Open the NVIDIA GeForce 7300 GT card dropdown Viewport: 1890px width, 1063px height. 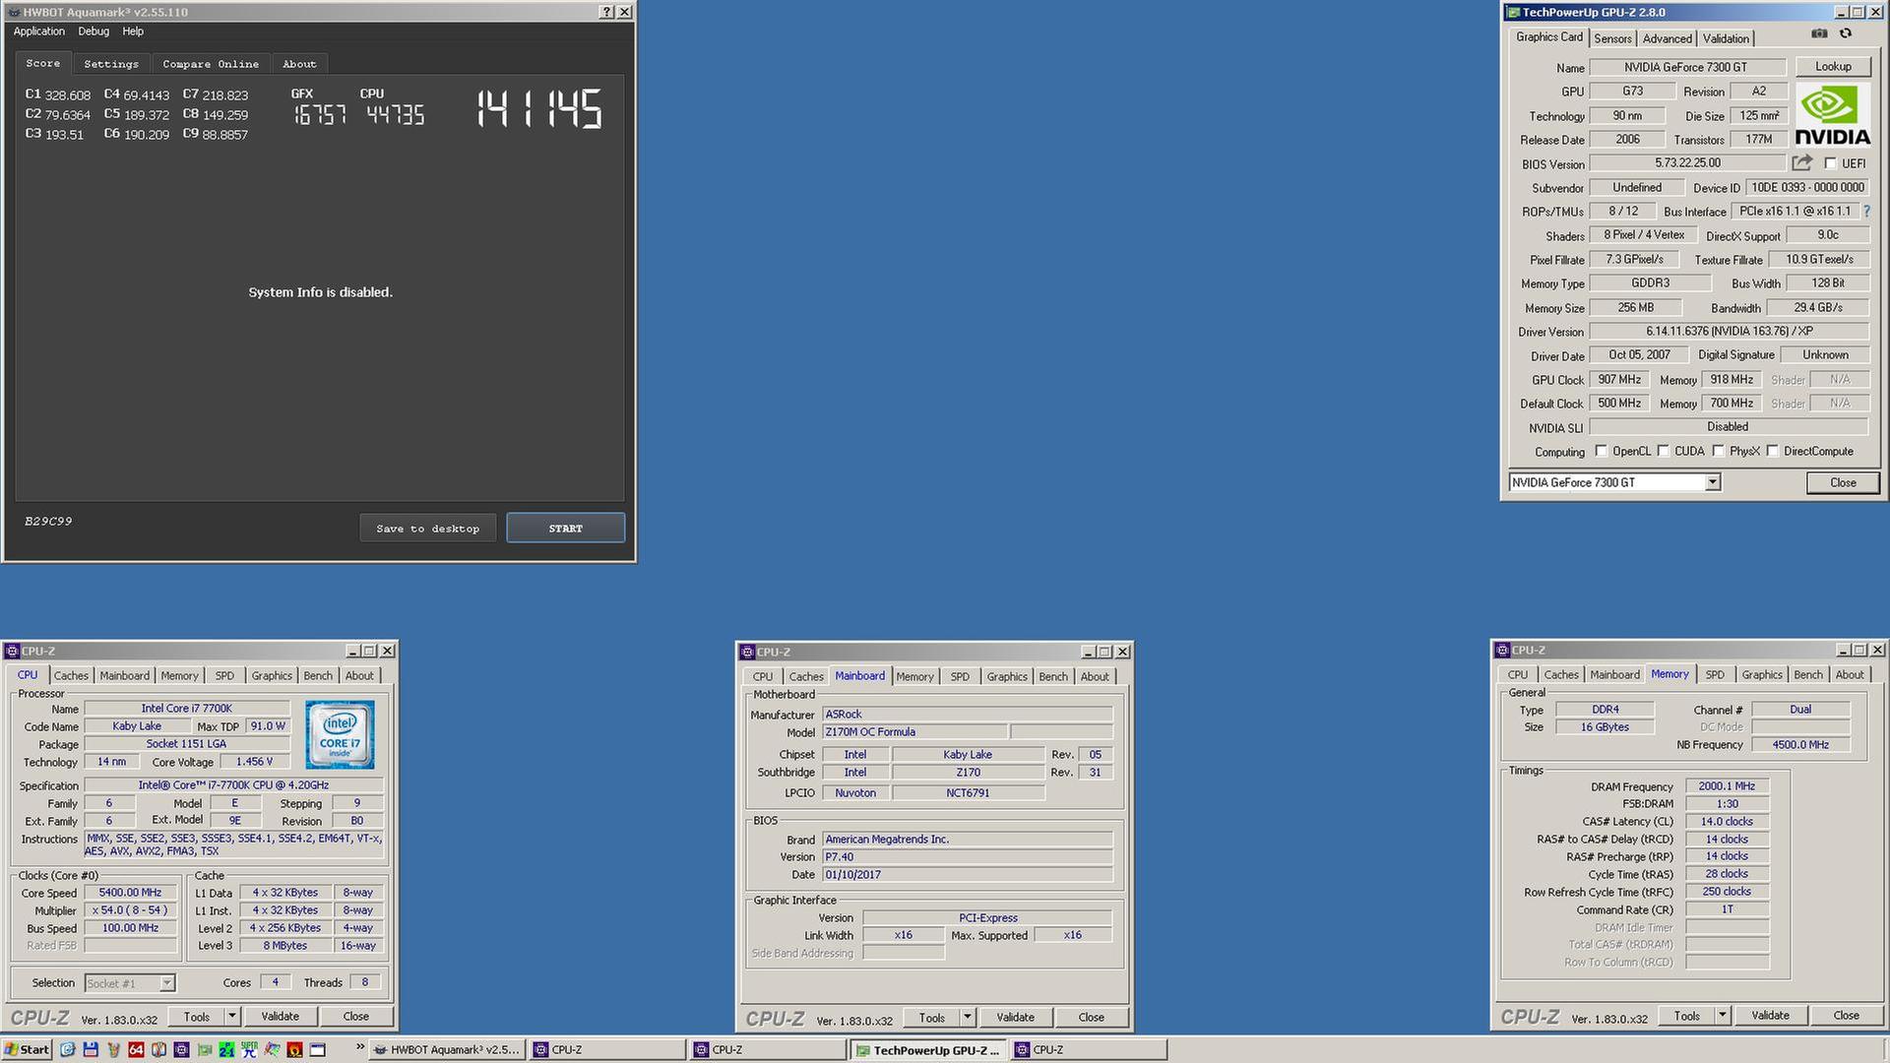1713,482
